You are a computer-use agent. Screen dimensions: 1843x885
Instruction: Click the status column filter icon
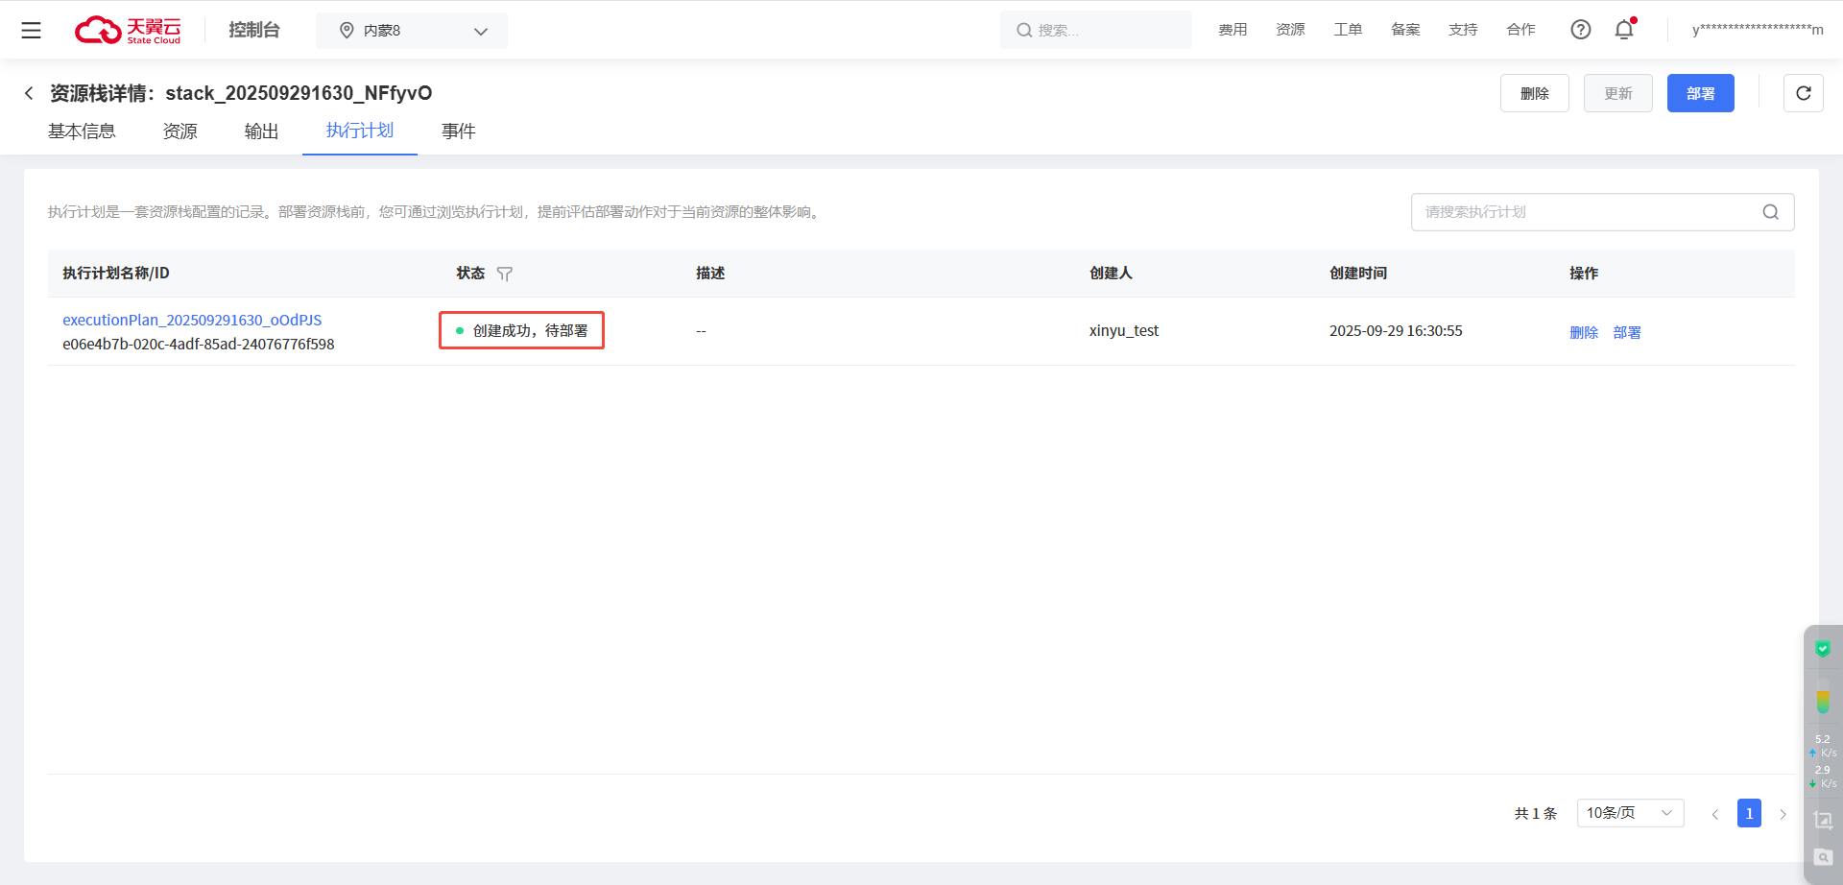coord(505,275)
